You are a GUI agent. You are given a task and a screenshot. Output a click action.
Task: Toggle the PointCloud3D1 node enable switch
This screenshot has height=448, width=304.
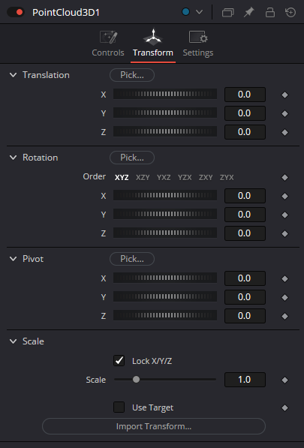coord(16,12)
